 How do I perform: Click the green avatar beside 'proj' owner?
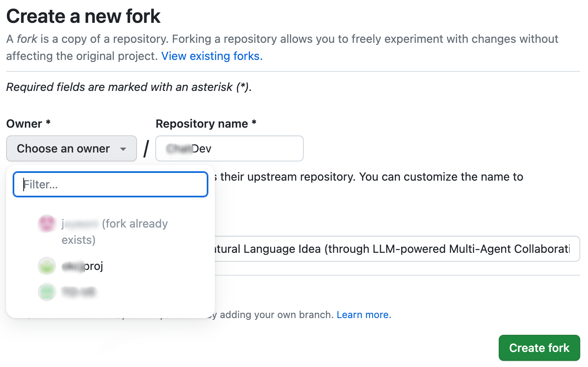pos(47,266)
